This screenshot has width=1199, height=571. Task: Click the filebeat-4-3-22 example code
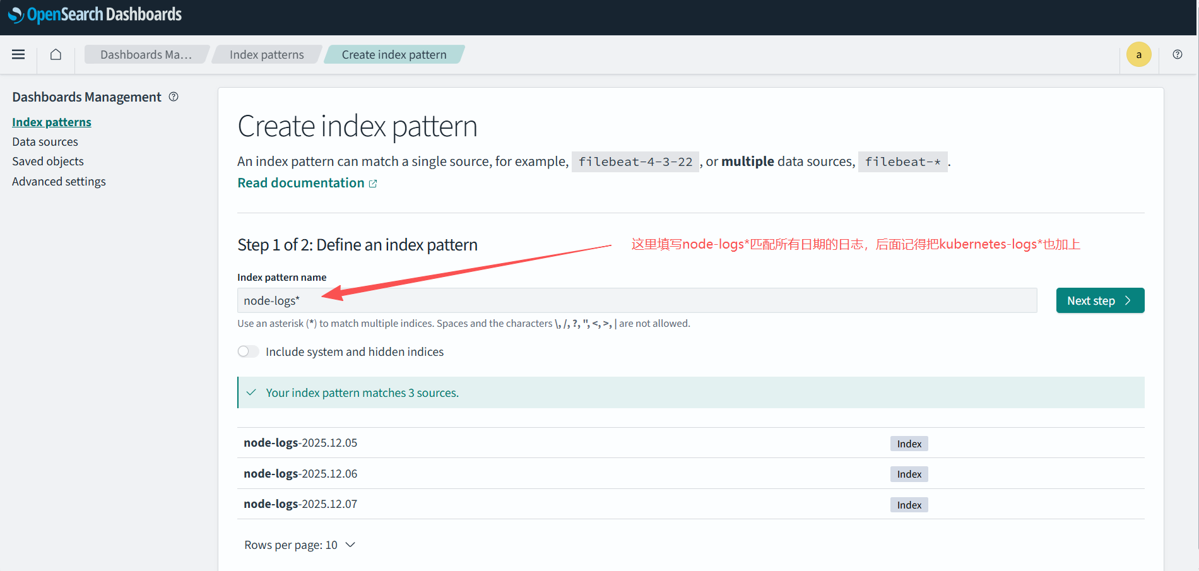pyautogui.click(x=635, y=162)
